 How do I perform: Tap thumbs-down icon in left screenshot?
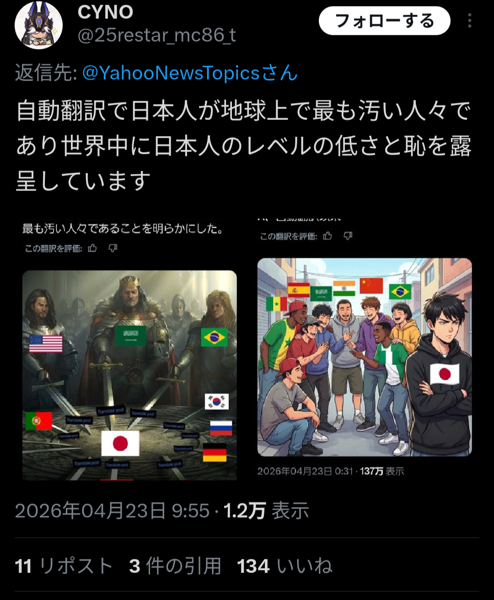(113, 248)
